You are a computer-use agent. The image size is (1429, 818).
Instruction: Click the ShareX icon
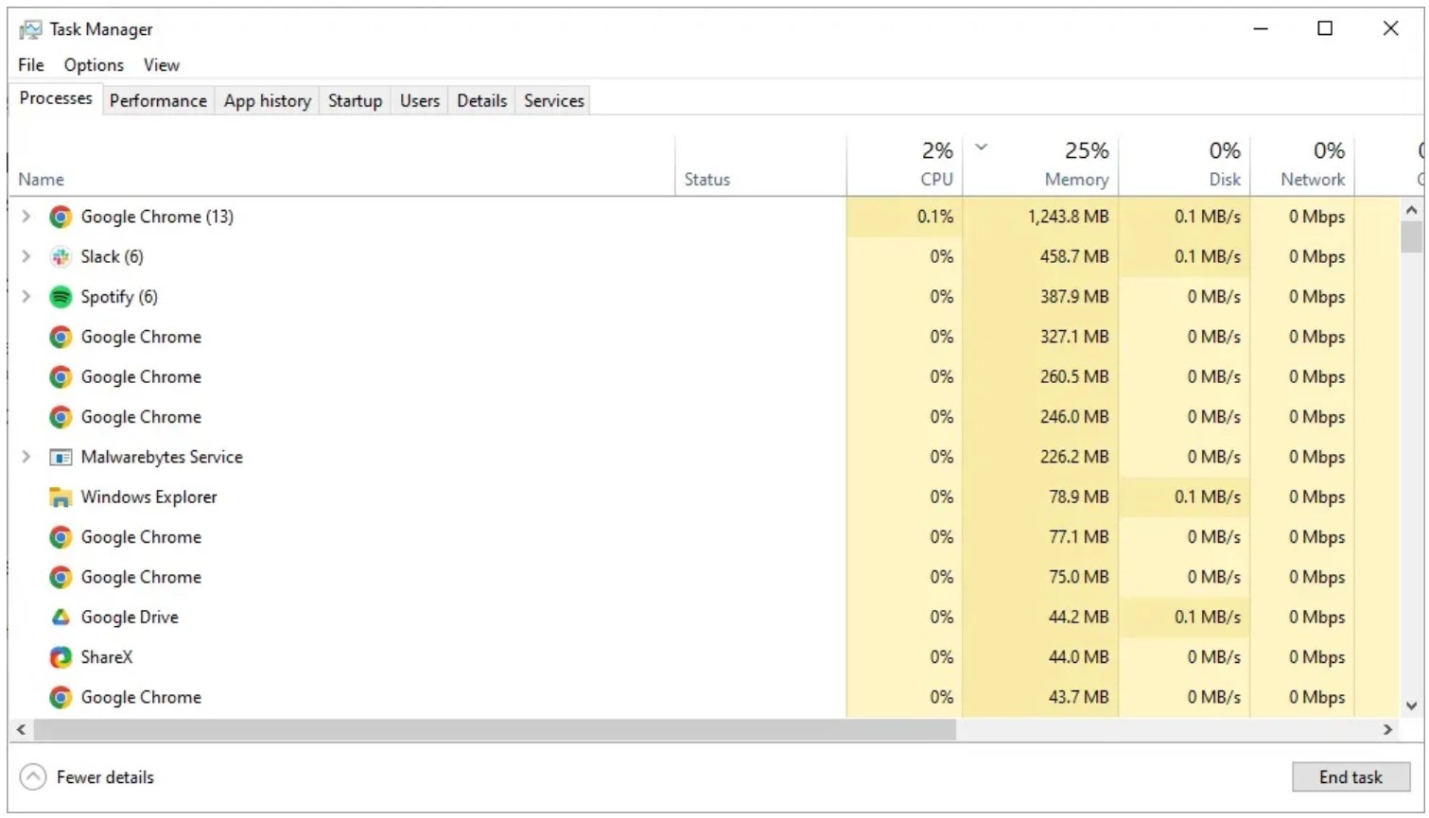[x=61, y=657]
